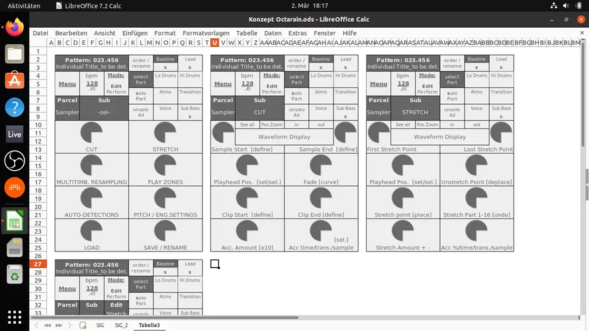Select the knob above MULTITIMB. RESAMPLING

pos(91,165)
